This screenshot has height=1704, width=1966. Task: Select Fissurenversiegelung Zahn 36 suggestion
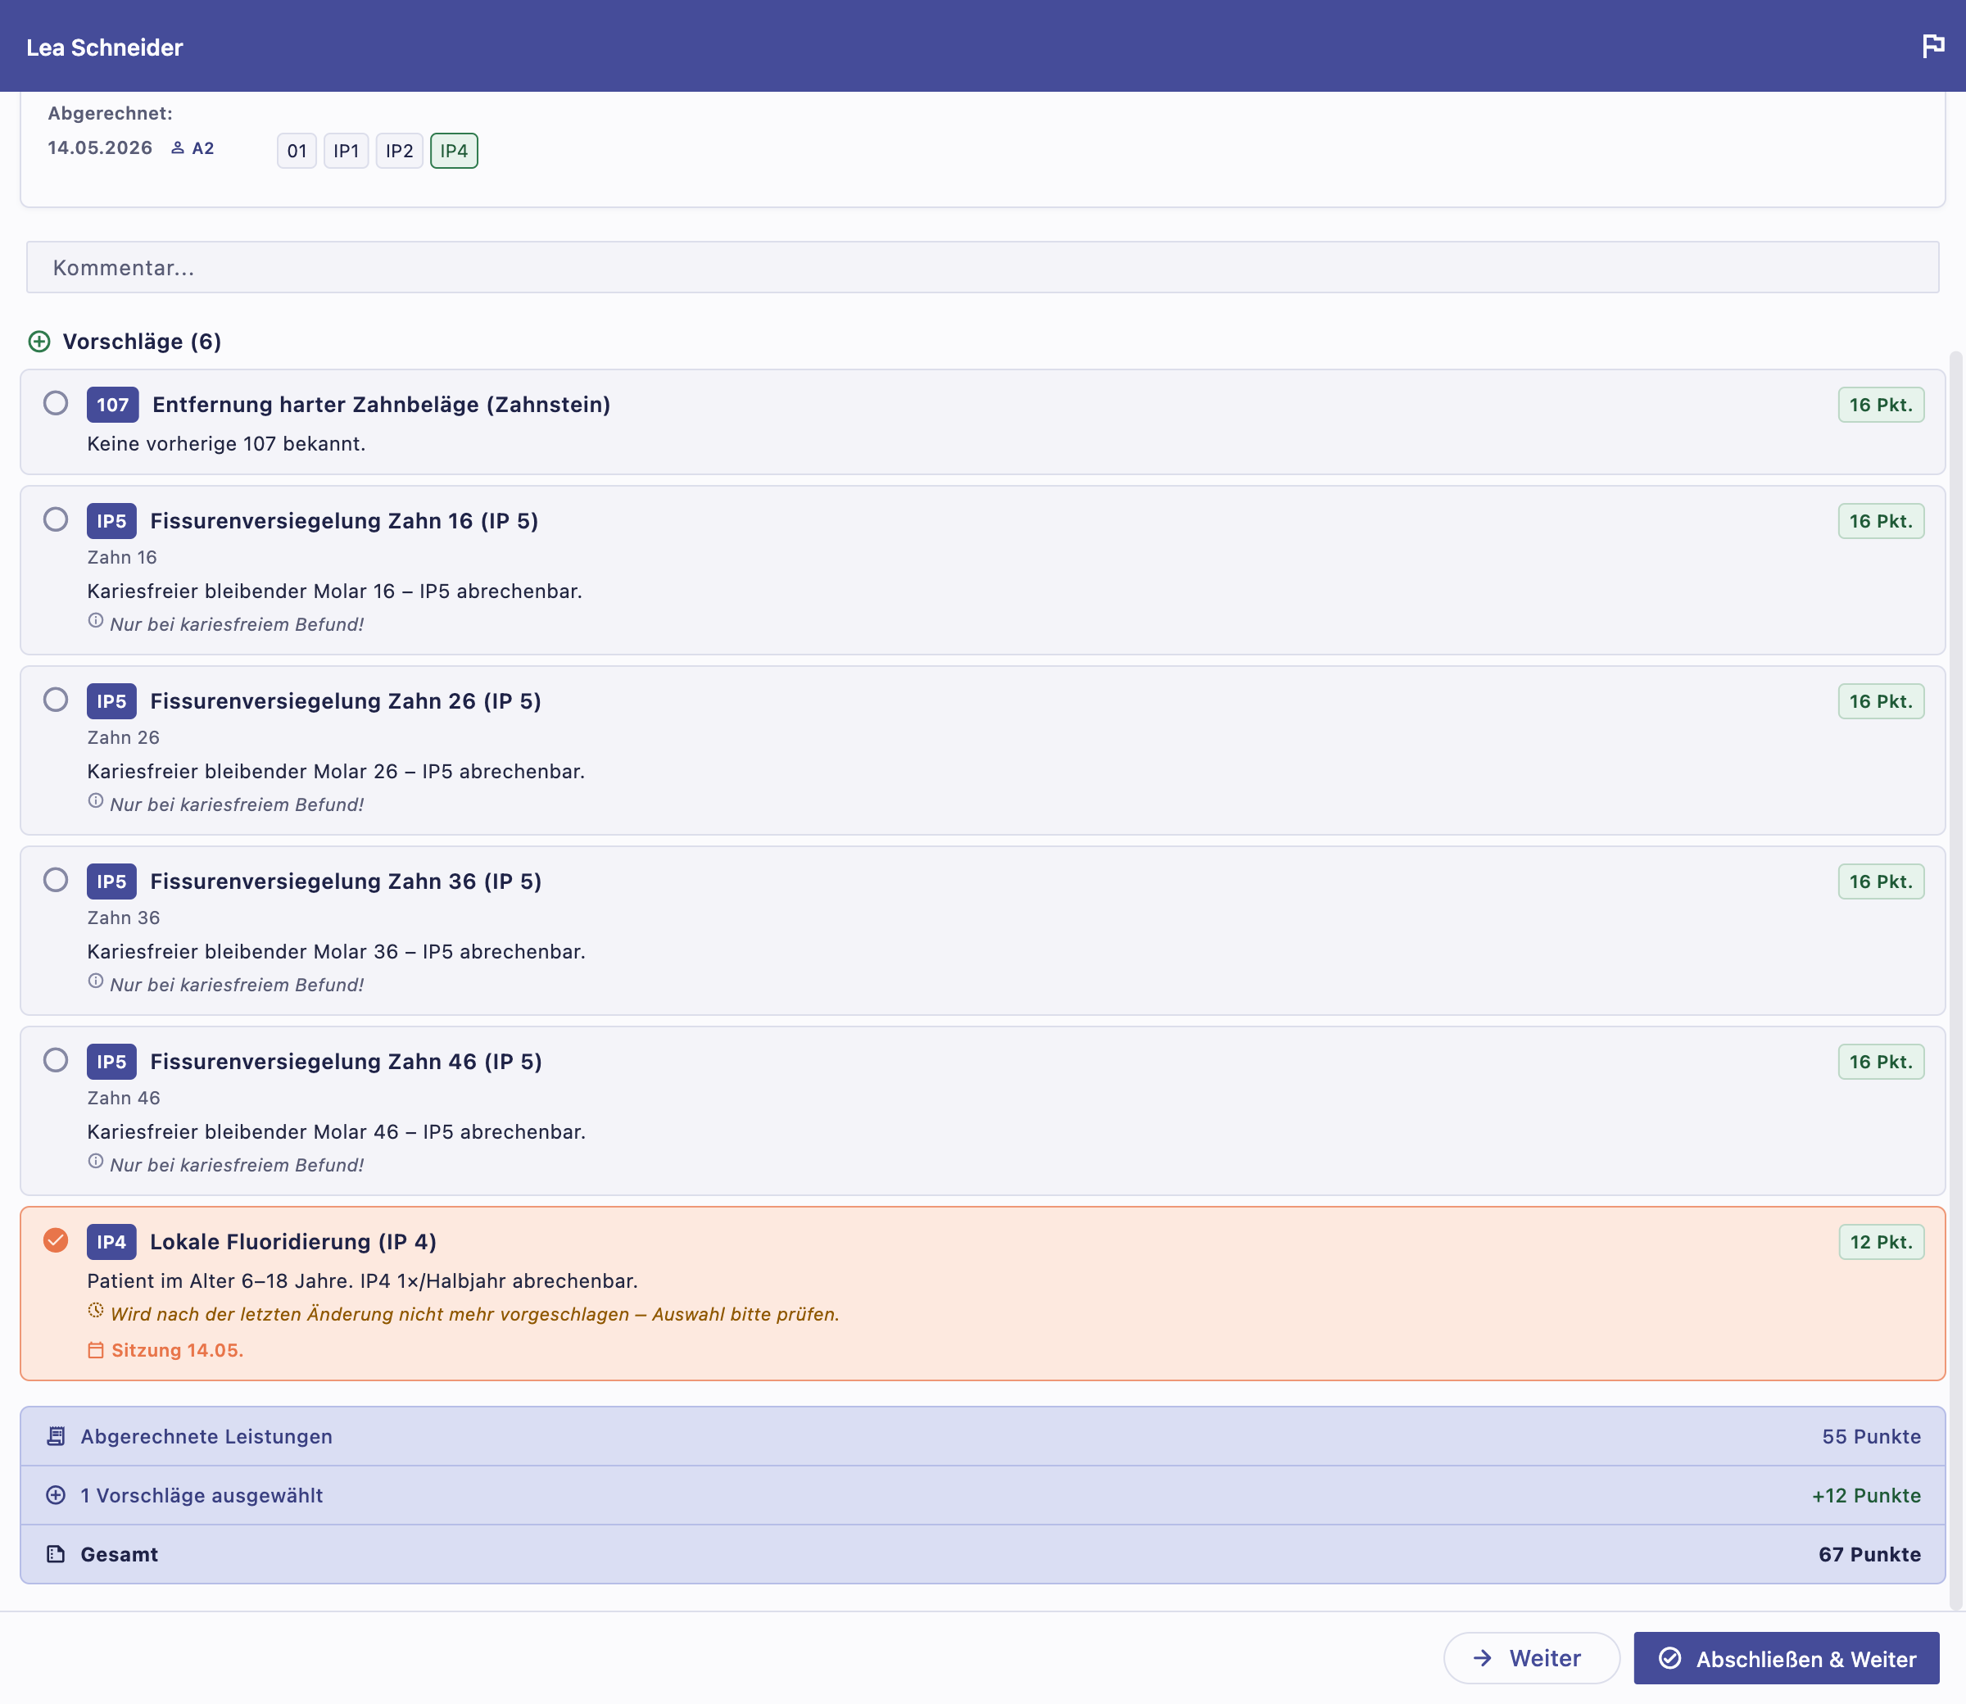coord(56,880)
